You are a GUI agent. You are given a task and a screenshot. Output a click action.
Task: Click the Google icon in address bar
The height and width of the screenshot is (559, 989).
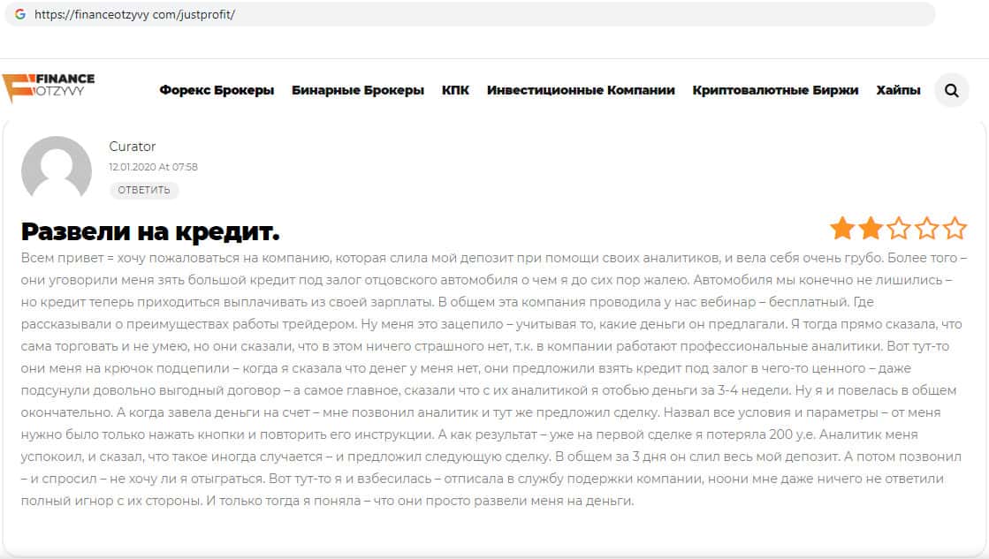tap(20, 14)
